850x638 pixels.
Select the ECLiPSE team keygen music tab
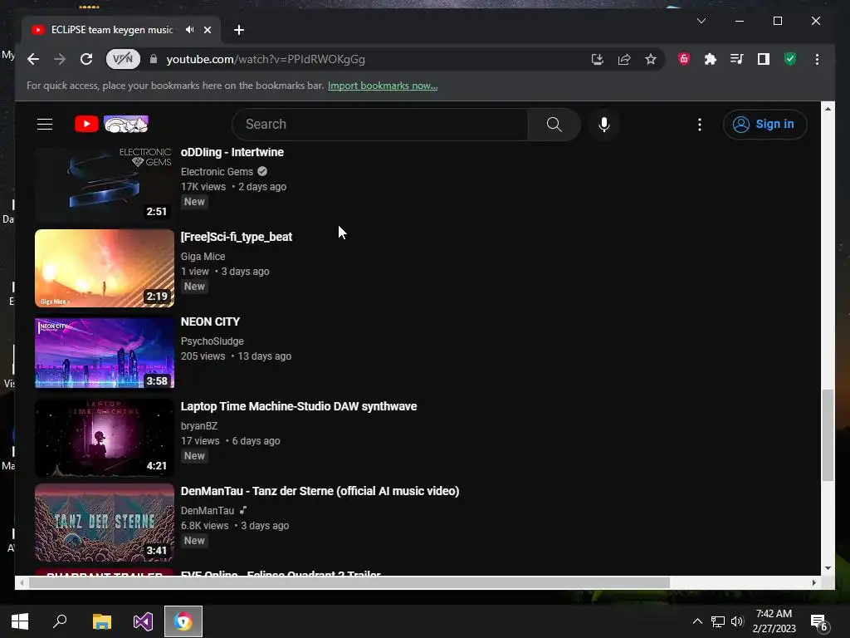pyautogui.click(x=111, y=30)
